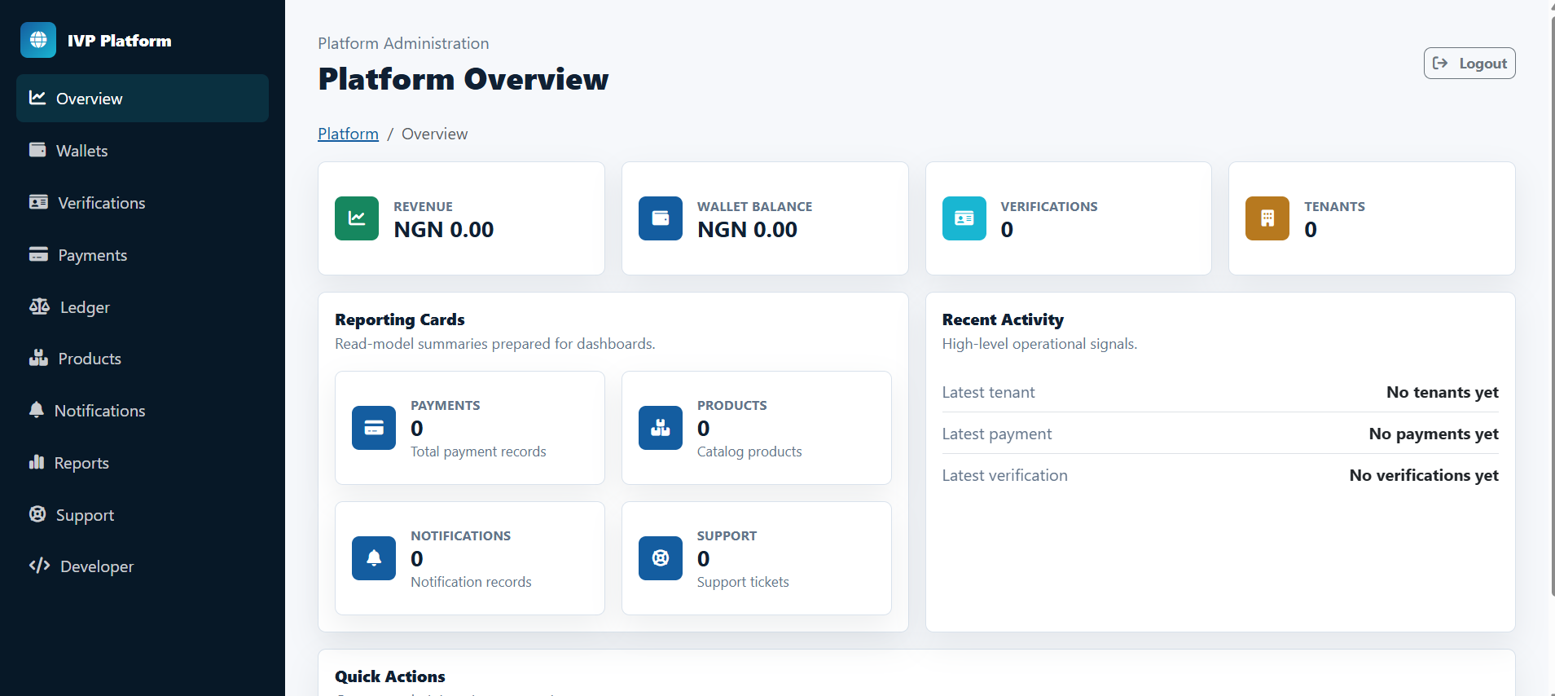Open the Ledger section
Image resolution: width=1555 pixels, height=696 pixels.
(x=143, y=307)
